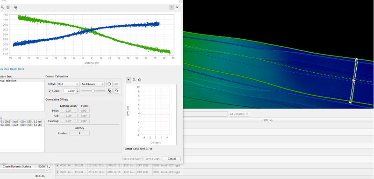Click the Head 1 Roll cumulative offset field

[85, 116]
